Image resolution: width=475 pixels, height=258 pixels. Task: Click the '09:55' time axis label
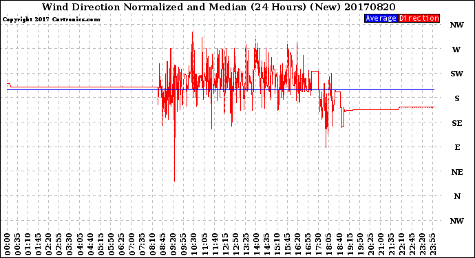184,244
